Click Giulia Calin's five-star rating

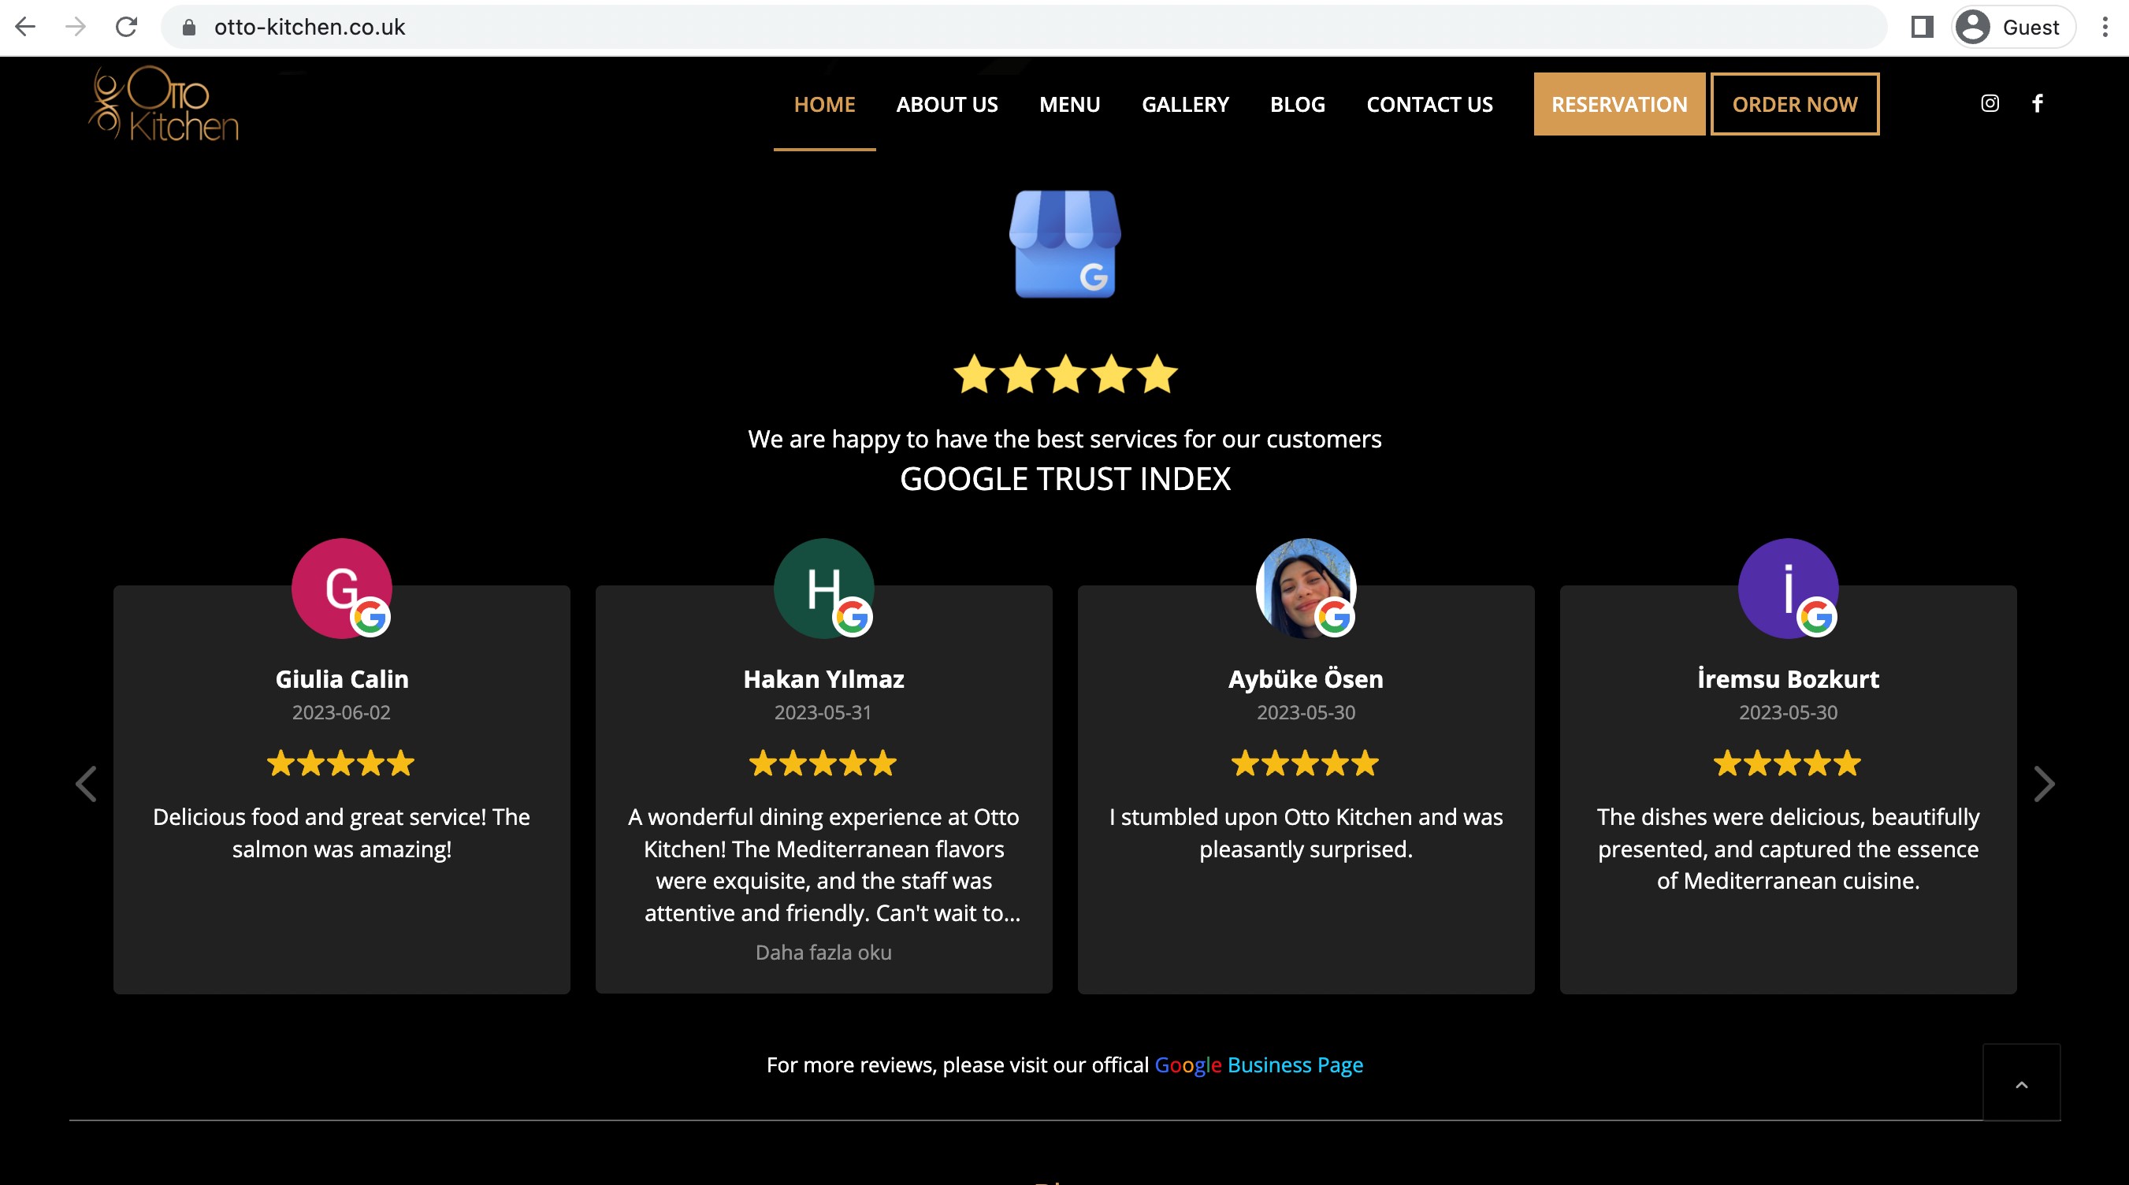tap(340, 763)
